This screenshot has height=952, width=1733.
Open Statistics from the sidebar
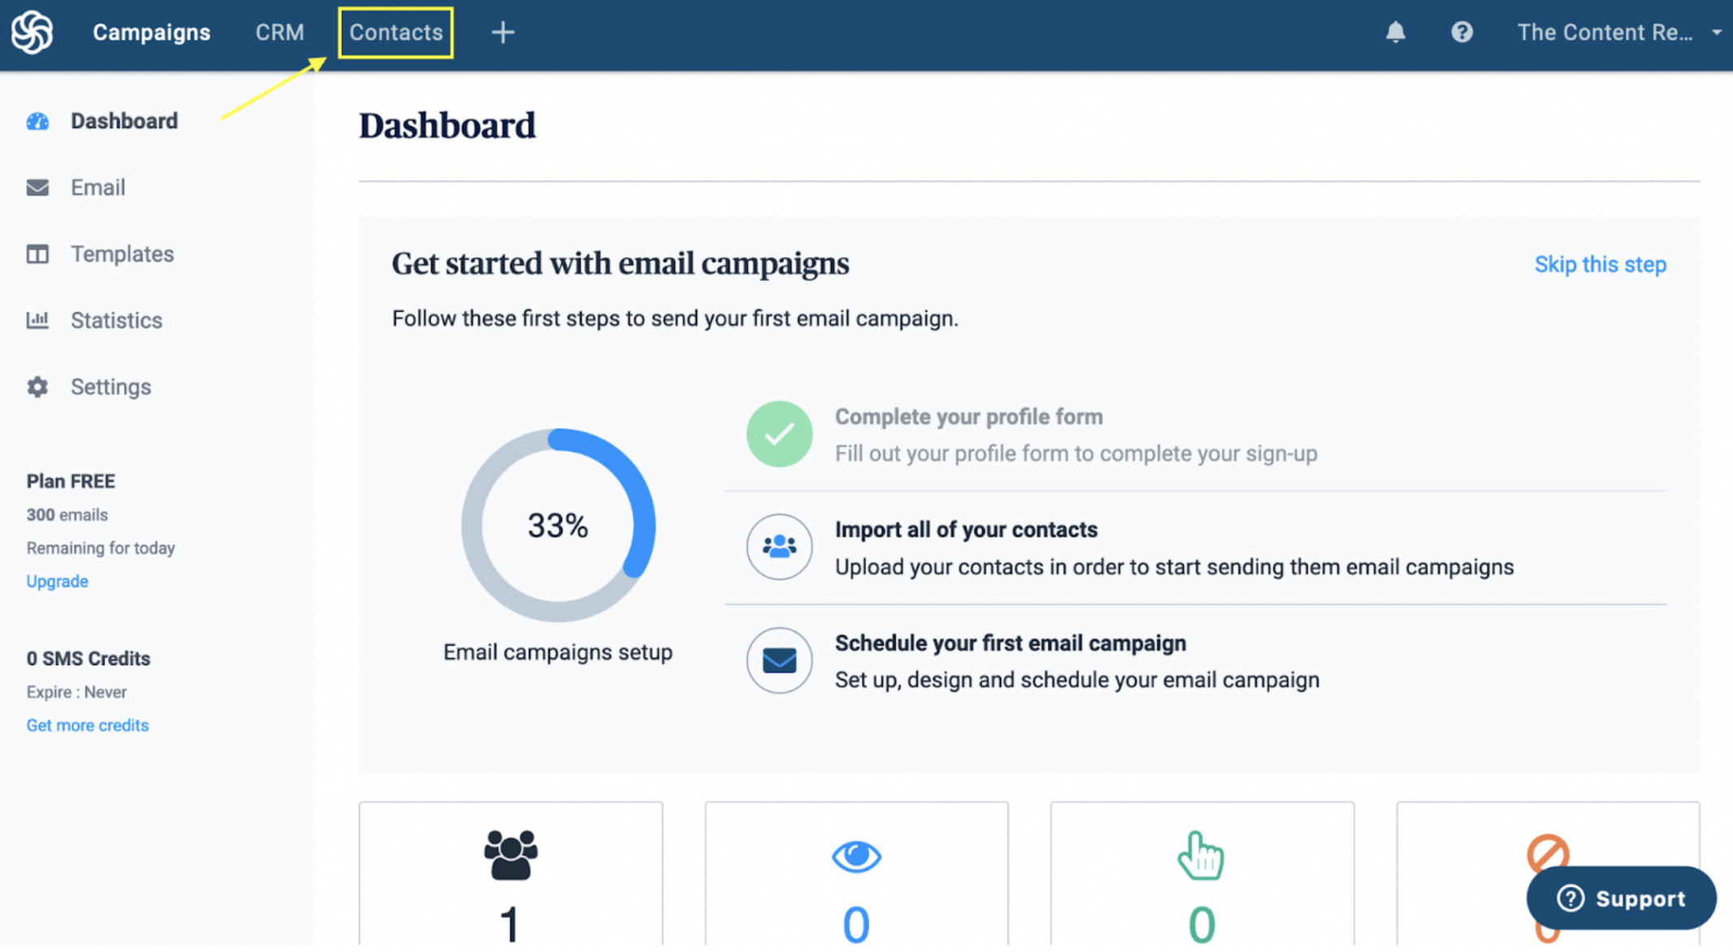click(x=116, y=320)
